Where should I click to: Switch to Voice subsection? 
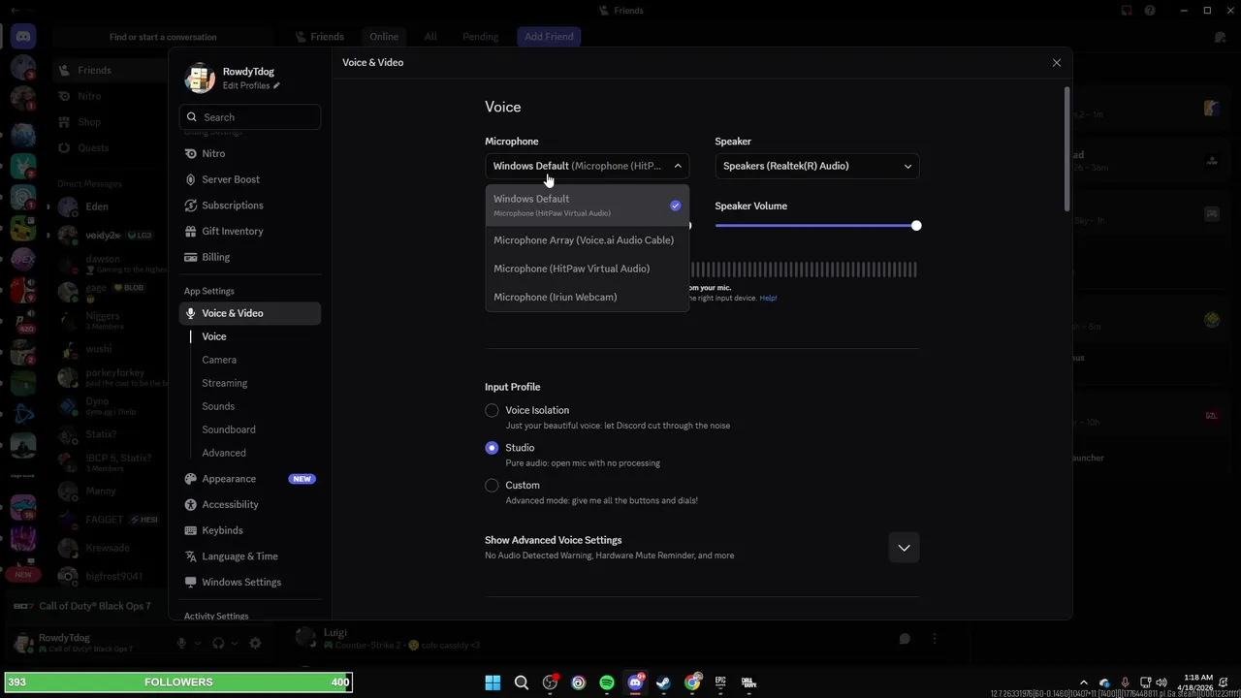click(x=214, y=336)
